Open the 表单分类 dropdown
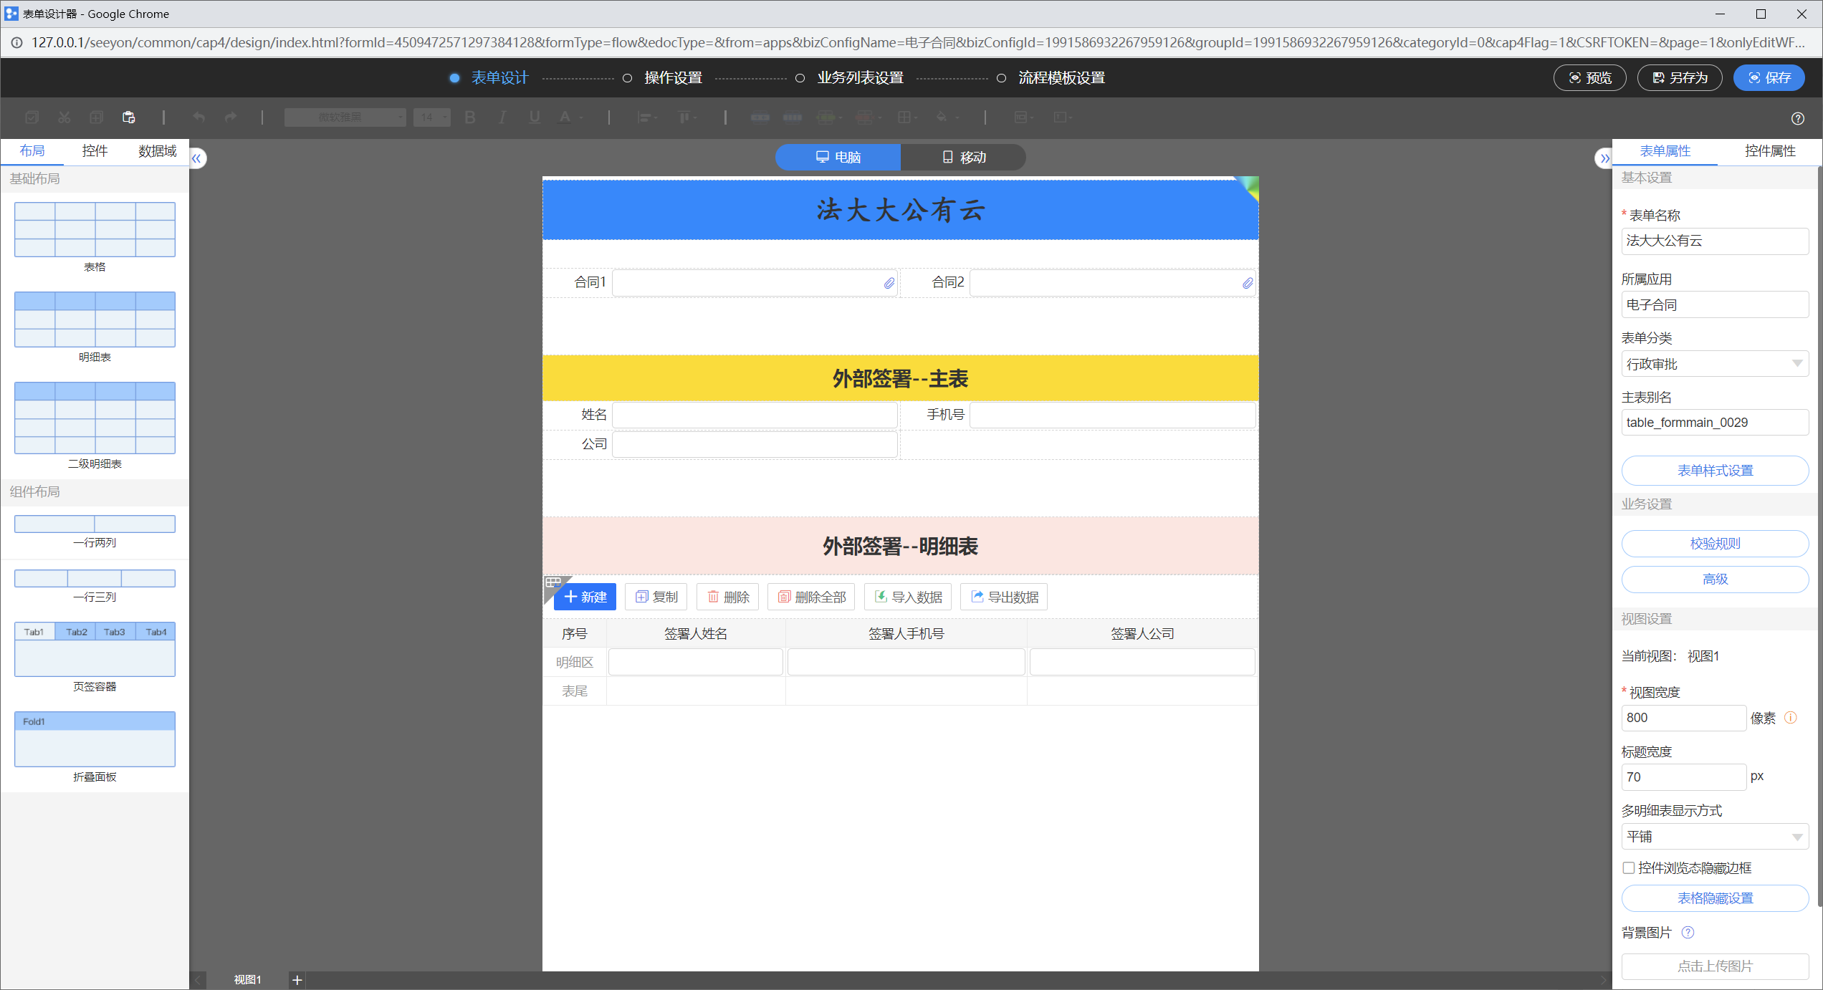This screenshot has width=1823, height=990. tap(1714, 364)
